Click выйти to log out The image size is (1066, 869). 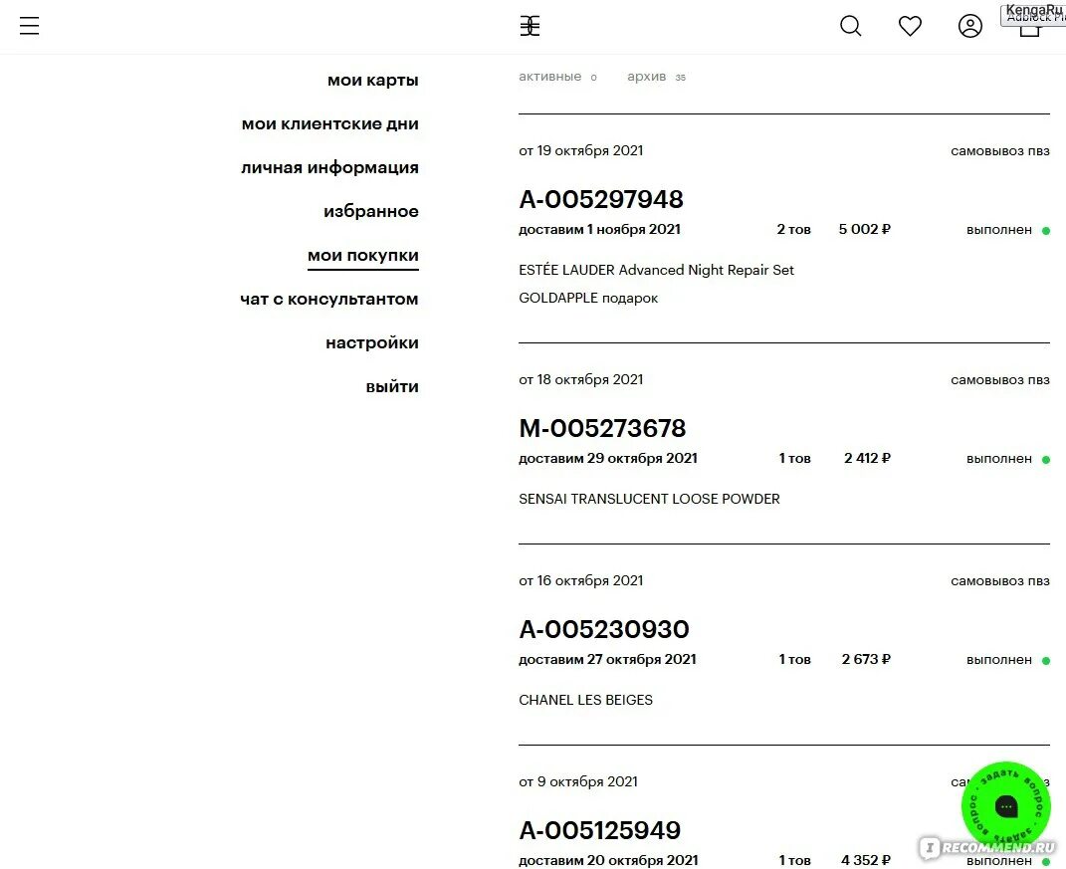[392, 387]
